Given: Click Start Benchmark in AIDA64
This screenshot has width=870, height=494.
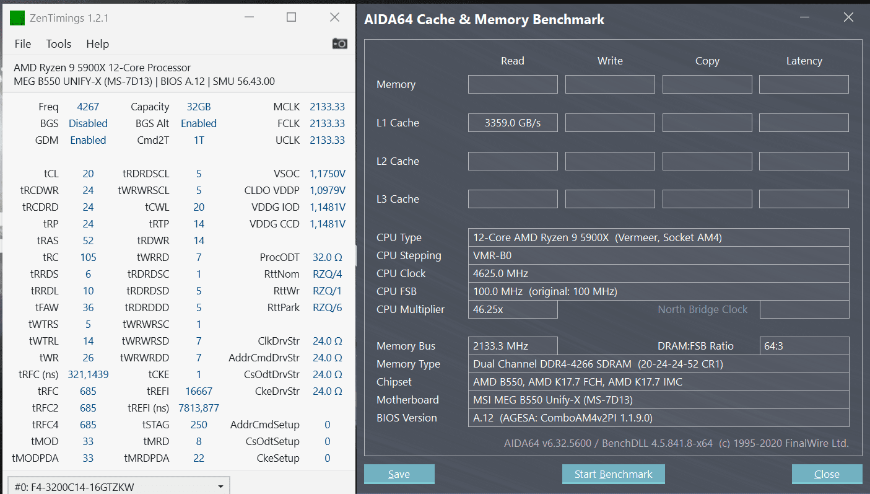Looking at the screenshot, I should 613,474.
